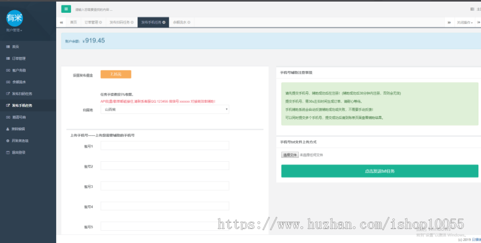Image resolution: width=481 pixels, height=243 pixels.
Task: Click the sidebar icon beside 账户充值
Action: pos(8,70)
